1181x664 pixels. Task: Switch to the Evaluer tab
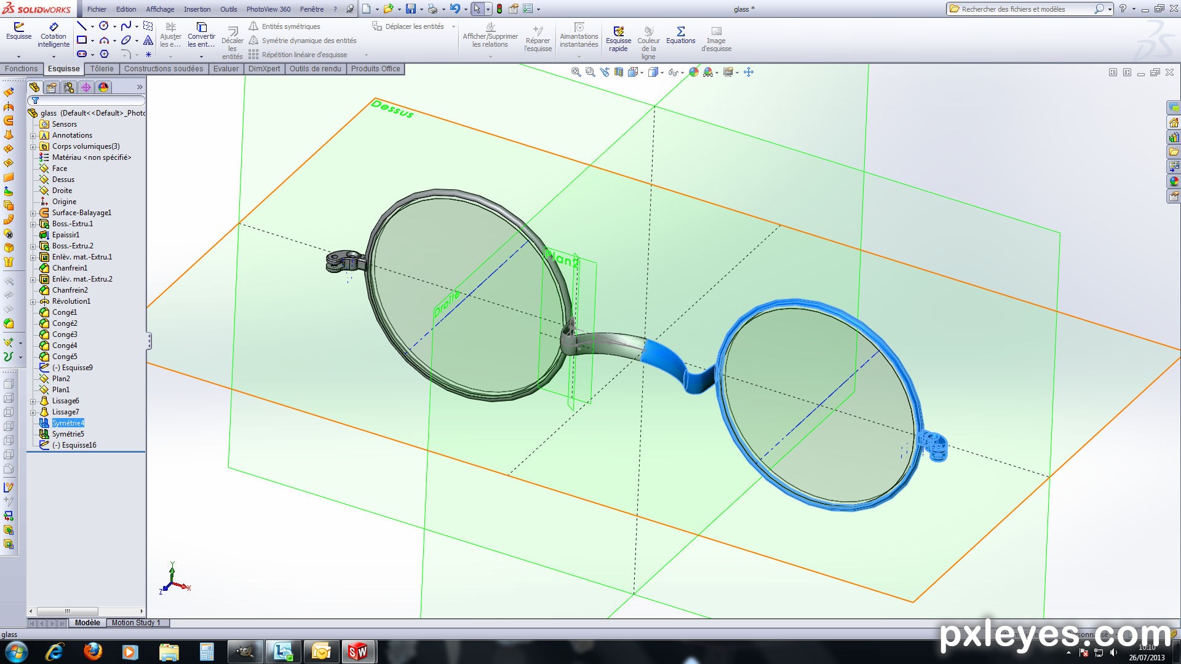(x=226, y=69)
